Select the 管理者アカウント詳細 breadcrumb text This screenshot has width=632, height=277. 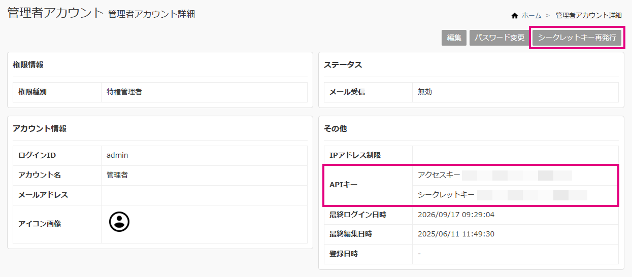[589, 16]
